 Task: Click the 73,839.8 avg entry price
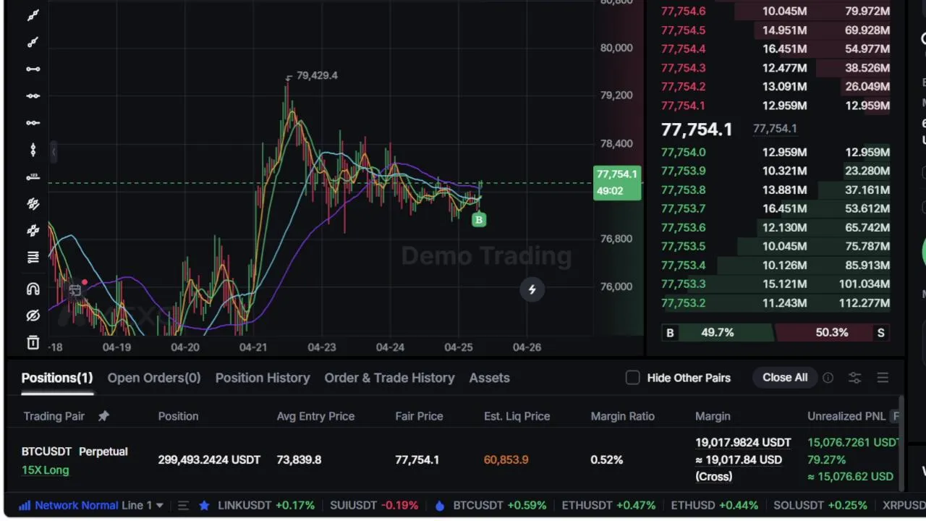coord(299,459)
